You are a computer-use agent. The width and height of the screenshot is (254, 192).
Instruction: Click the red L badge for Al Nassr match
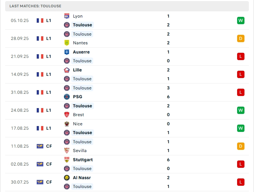241,182
